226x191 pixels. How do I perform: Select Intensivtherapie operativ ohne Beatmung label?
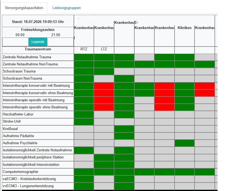tap(35, 107)
